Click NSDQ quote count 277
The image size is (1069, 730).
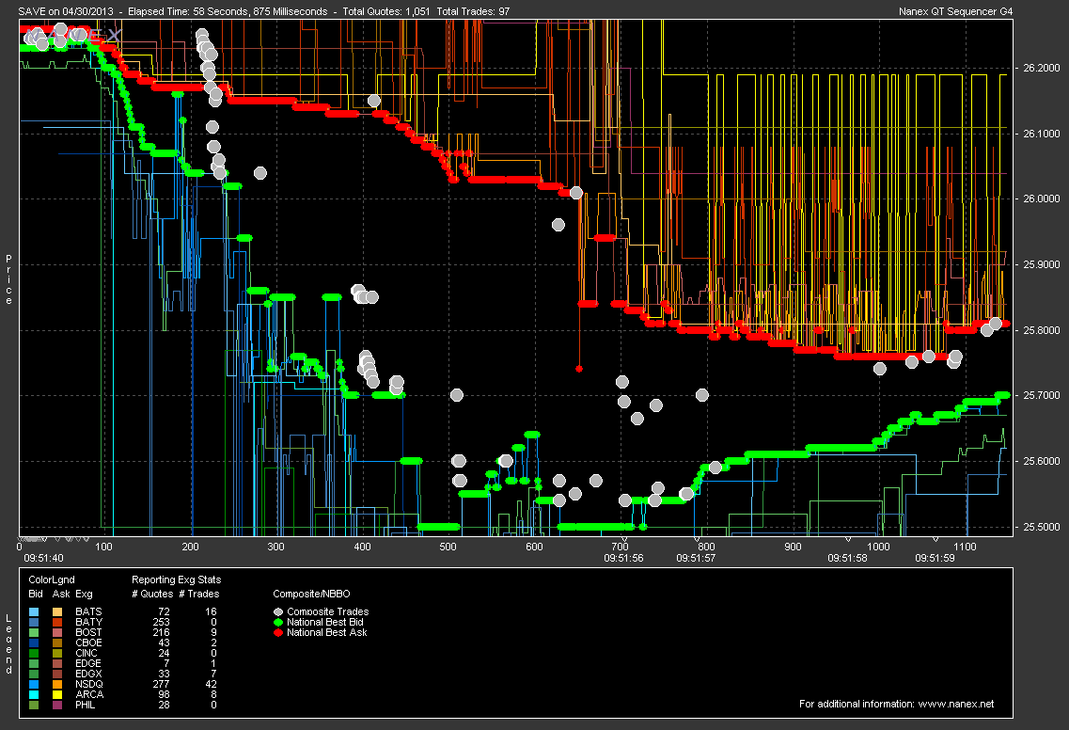point(161,684)
